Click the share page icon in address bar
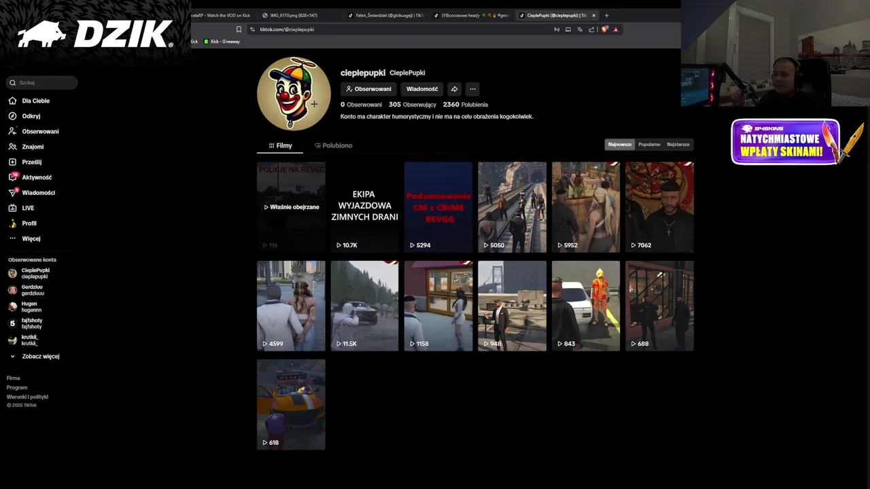The height and width of the screenshot is (489, 870). point(591,29)
